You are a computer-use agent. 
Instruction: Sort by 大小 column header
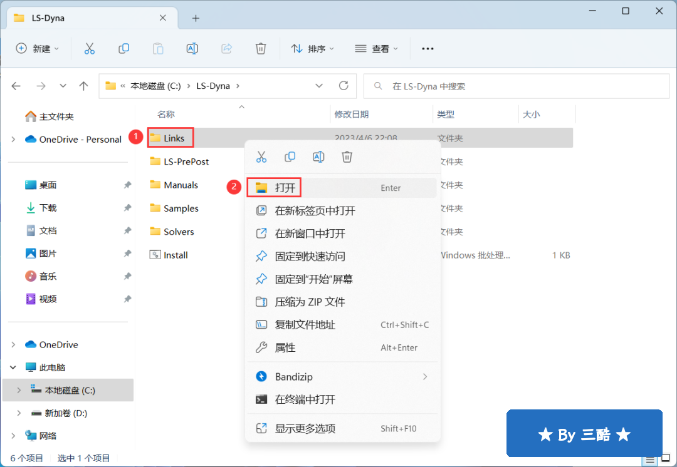coord(531,115)
